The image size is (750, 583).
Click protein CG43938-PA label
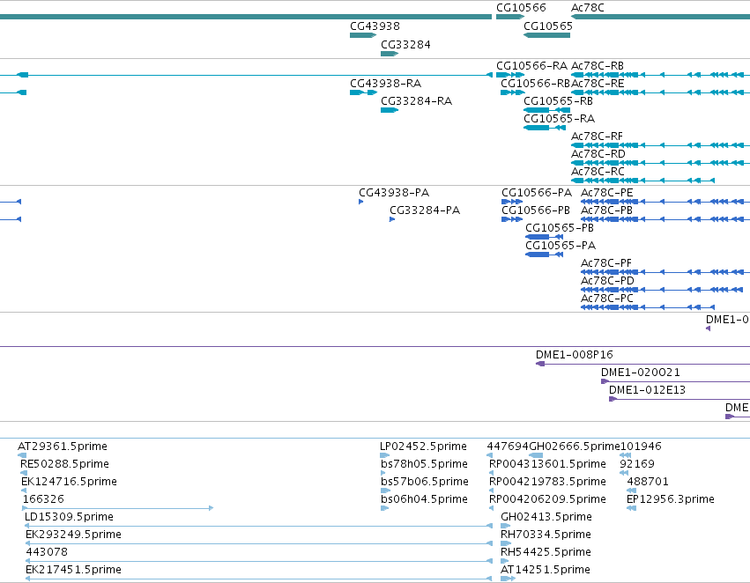pyautogui.click(x=394, y=193)
